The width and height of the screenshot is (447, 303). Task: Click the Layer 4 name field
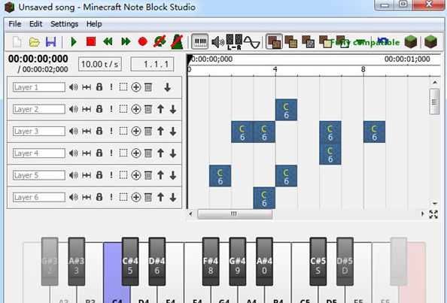[39, 153]
